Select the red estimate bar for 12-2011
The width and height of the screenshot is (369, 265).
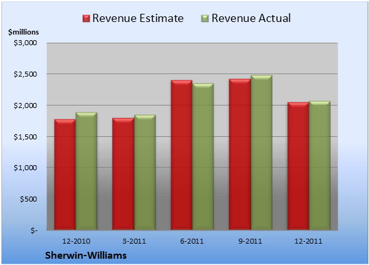click(298, 166)
